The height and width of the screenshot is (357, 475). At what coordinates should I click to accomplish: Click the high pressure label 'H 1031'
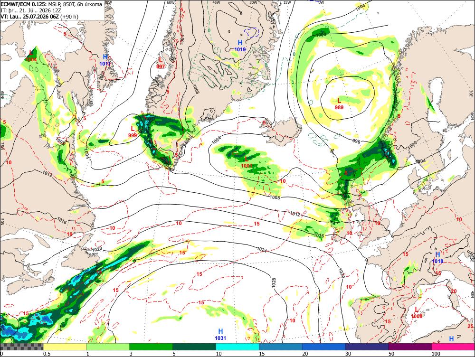220,334
